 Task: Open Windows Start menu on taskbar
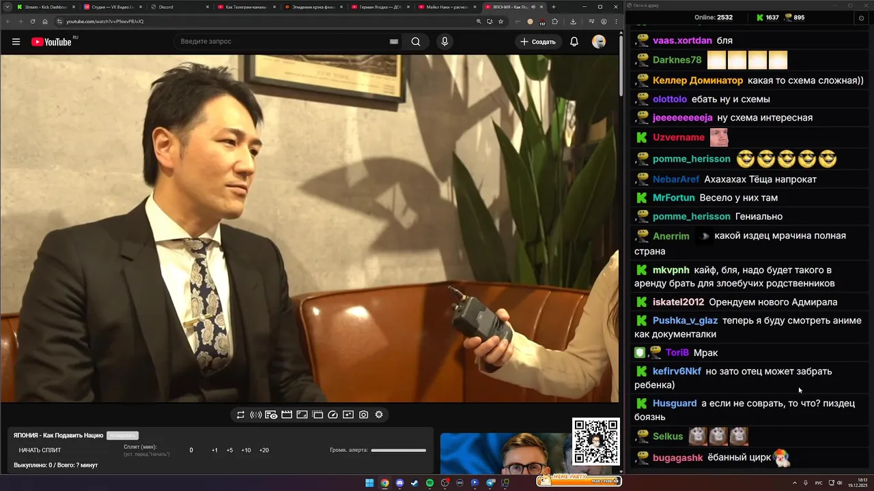[x=369, y=483]
